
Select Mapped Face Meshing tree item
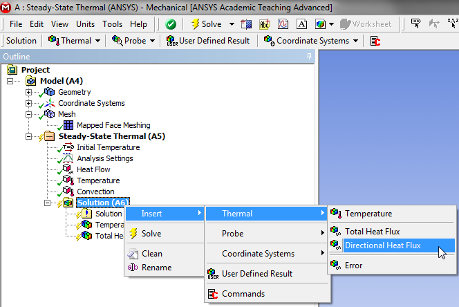113,125
